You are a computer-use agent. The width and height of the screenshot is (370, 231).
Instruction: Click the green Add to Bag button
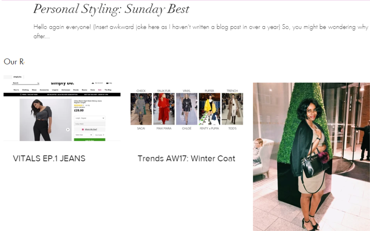coord(89,140)
